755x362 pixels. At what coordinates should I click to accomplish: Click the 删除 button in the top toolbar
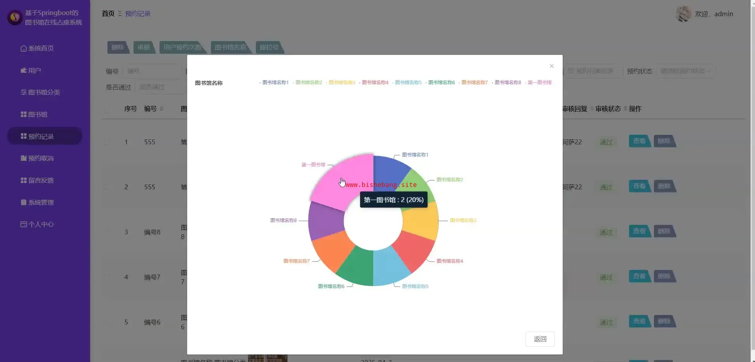pyautogui.click(x=118, y=47)
